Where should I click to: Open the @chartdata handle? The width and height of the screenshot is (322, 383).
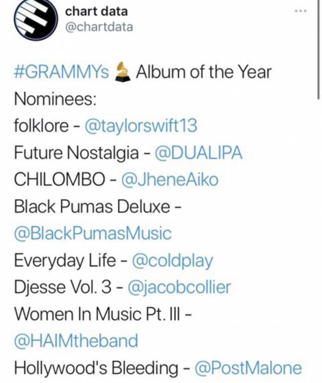coord(99,27)
